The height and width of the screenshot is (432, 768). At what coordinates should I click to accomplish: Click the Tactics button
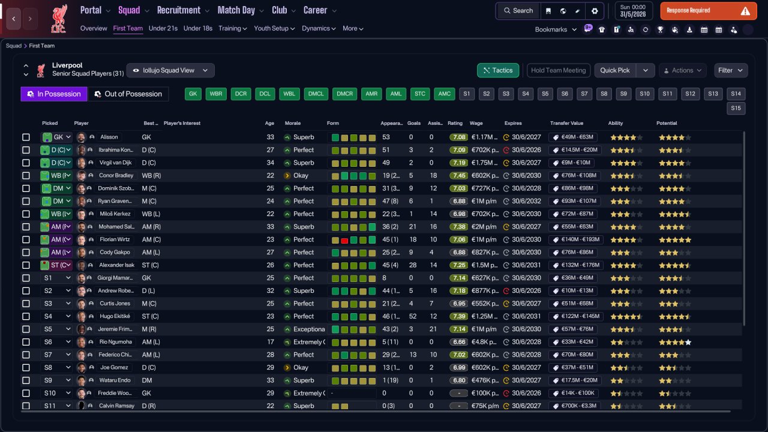(x=498, y=70)
